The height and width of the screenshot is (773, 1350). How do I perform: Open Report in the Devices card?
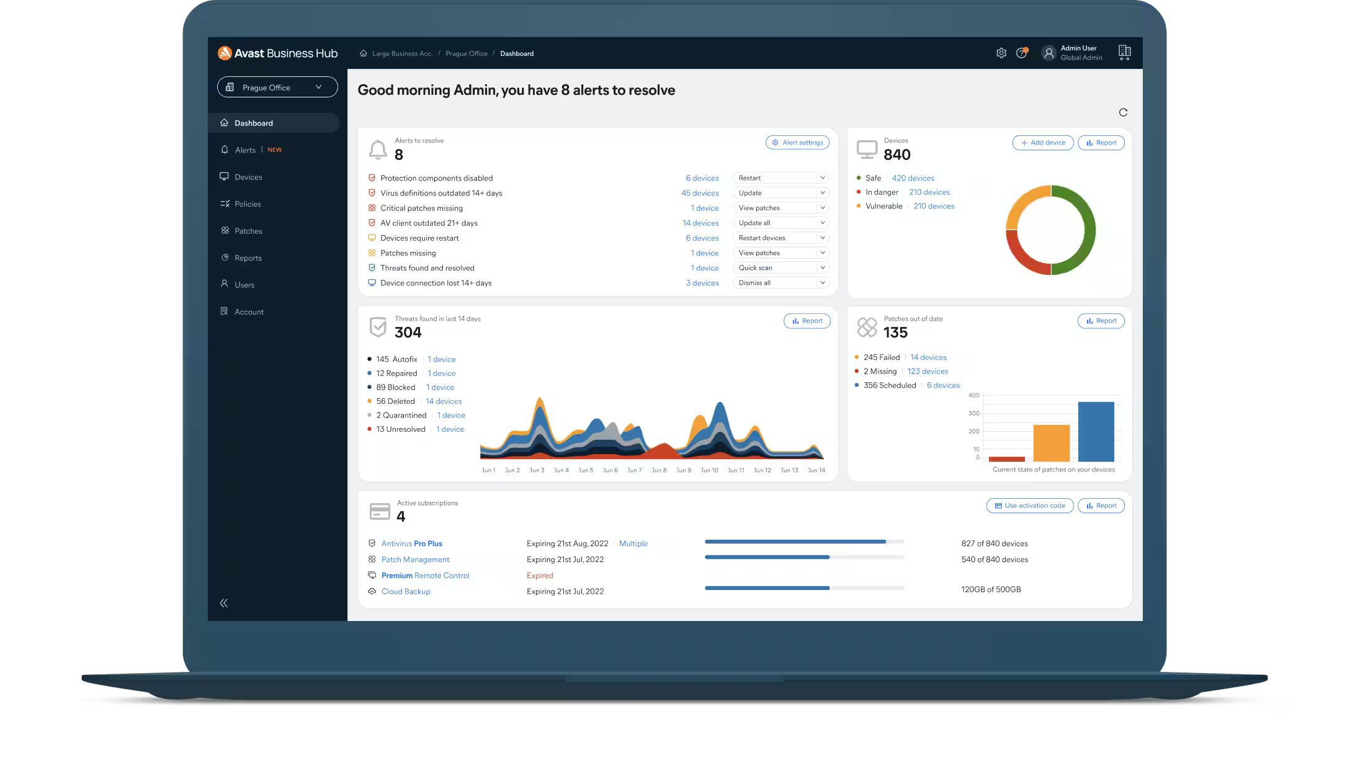click(x=1101, y=142)
